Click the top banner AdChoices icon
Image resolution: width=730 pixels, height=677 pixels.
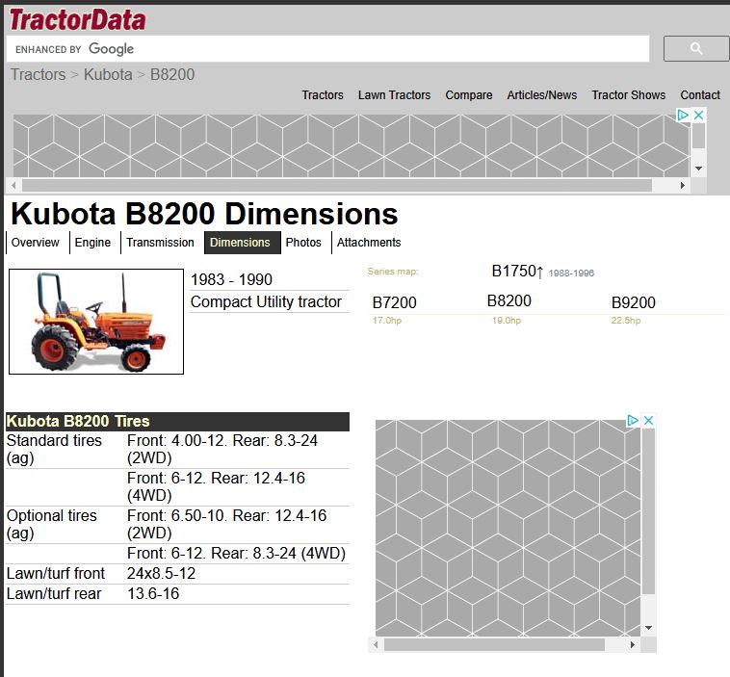click(683, 115)
